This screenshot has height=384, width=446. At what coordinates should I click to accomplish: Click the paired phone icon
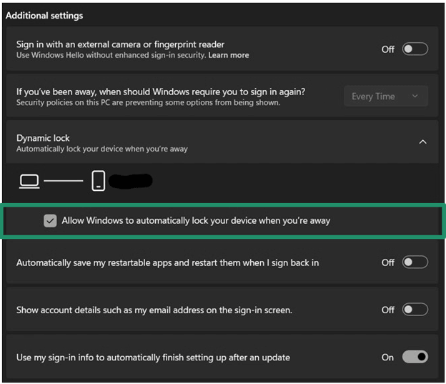[99, 180]
